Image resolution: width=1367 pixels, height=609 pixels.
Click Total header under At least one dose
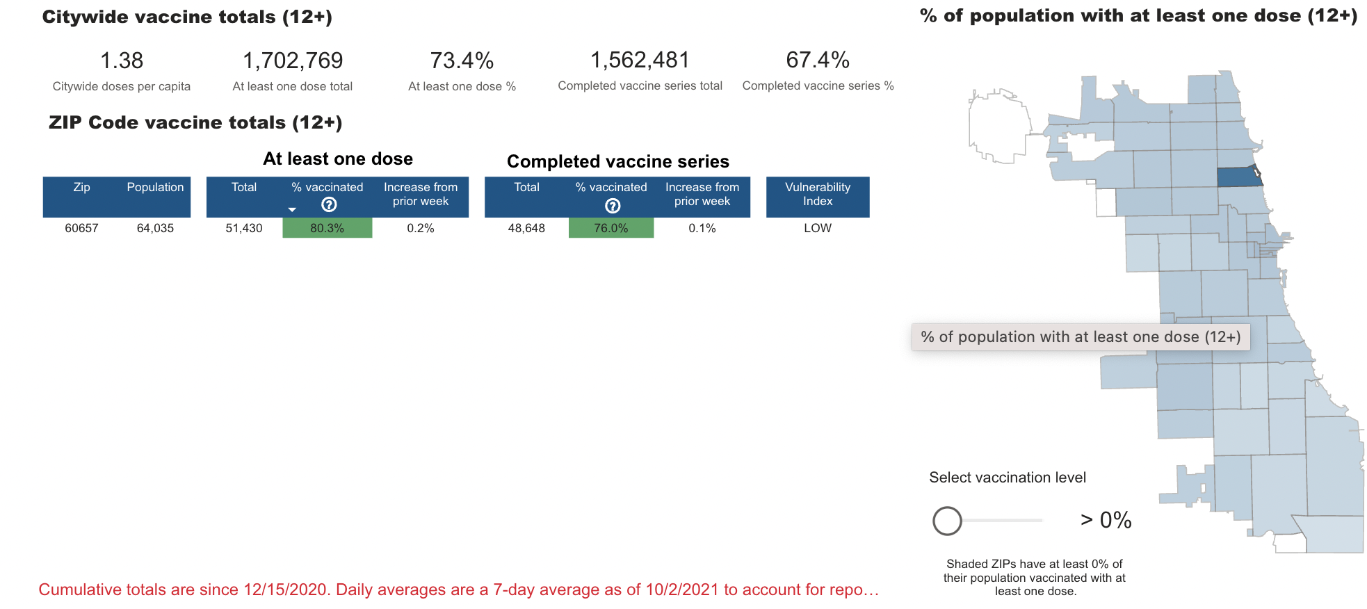point(243,188)
